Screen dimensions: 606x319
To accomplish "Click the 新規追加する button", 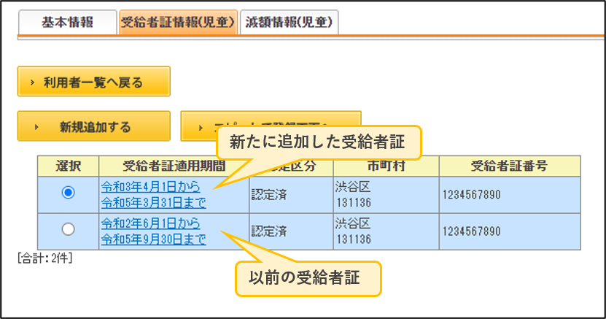I will [x=94, y=126].
